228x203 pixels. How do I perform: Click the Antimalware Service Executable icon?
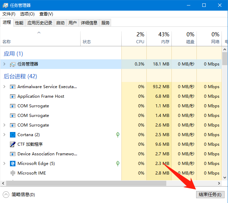click(13, 87)
